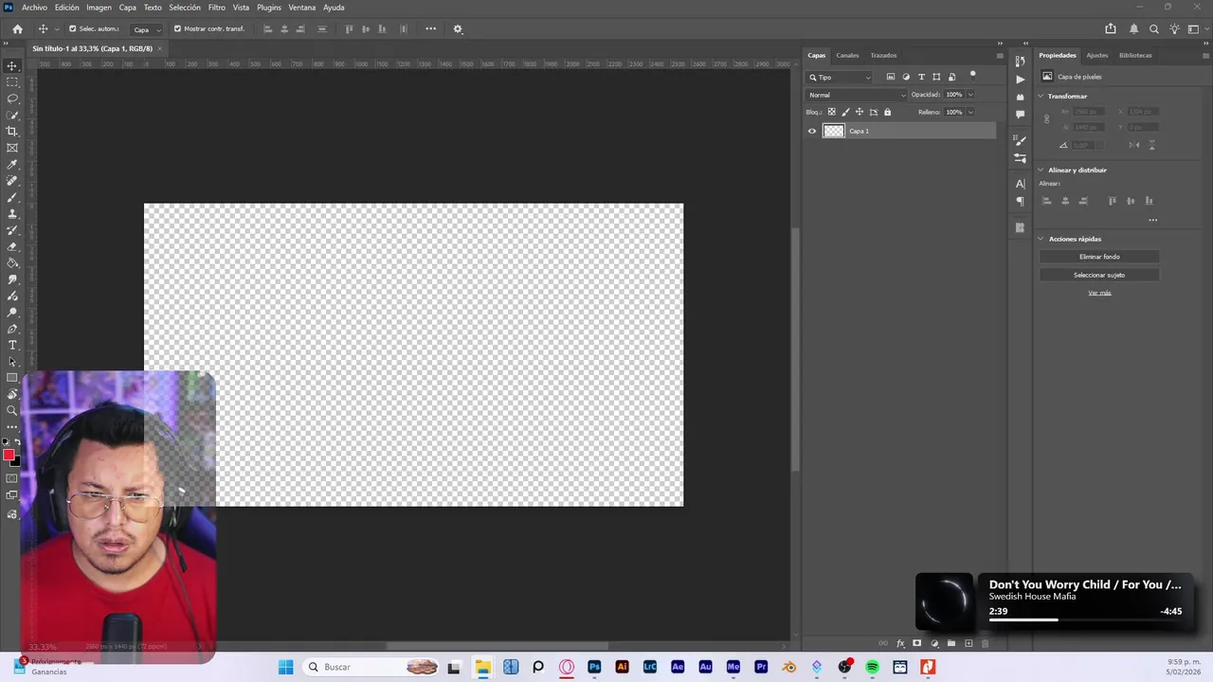The height and width of the screenshot is (682, 1213).
Task: Select the Frame tool
Action: click(x=12, y=148)
